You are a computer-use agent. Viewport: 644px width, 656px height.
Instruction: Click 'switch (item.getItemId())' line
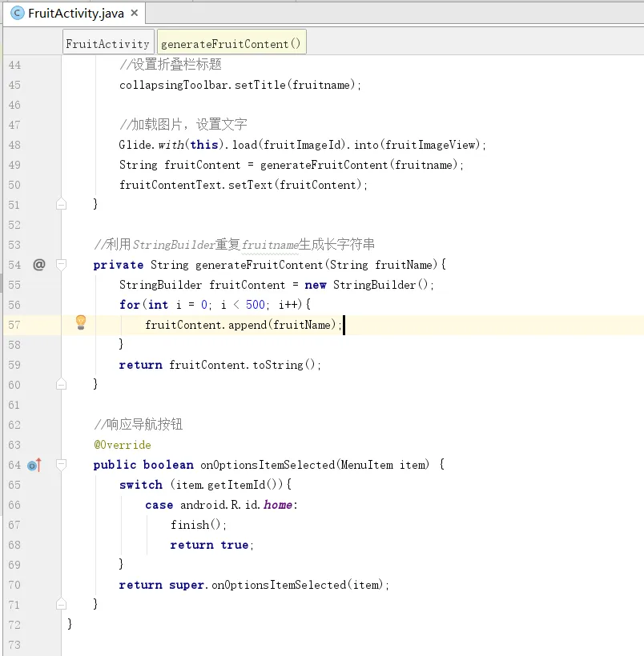point(205,485)
